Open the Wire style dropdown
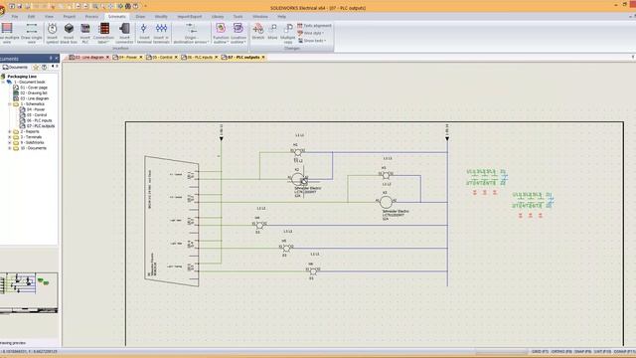636x358 pixels. tap(311, 33)
